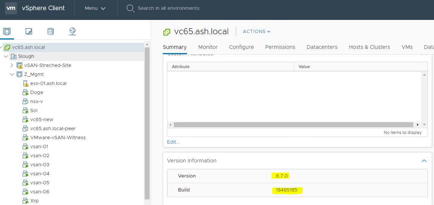This screenshot has height=205, width=434.
Task: Switch to the Summary tab
Action: 175,47
